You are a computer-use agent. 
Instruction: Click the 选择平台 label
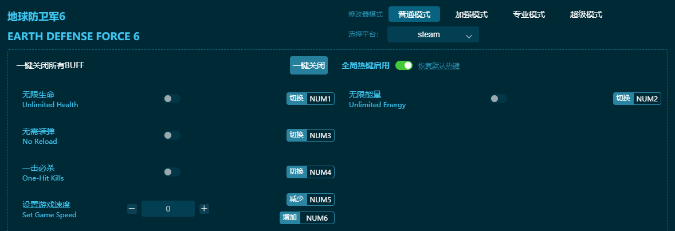pos(364,34)
